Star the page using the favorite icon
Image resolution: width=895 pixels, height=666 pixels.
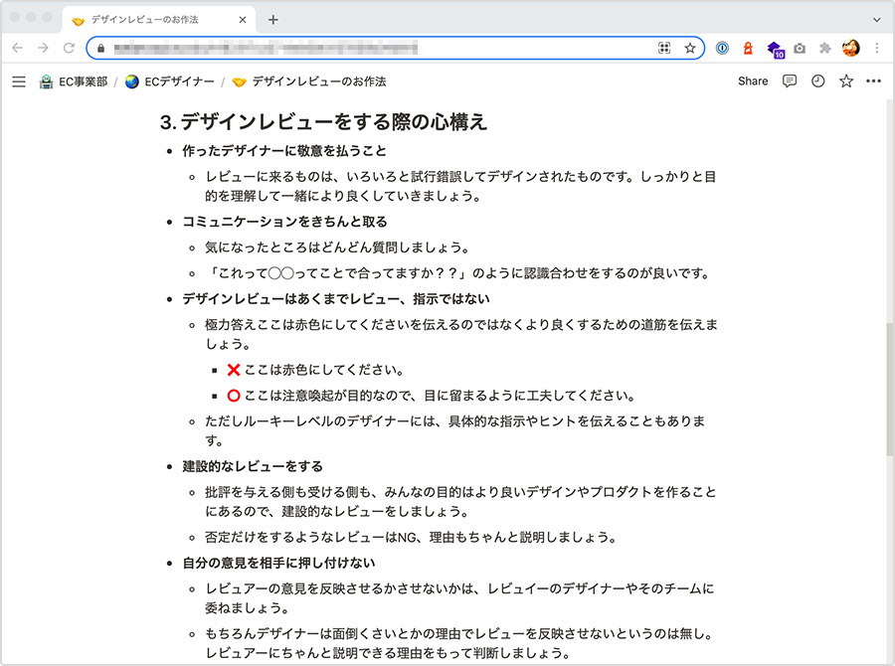coord(844,82)
